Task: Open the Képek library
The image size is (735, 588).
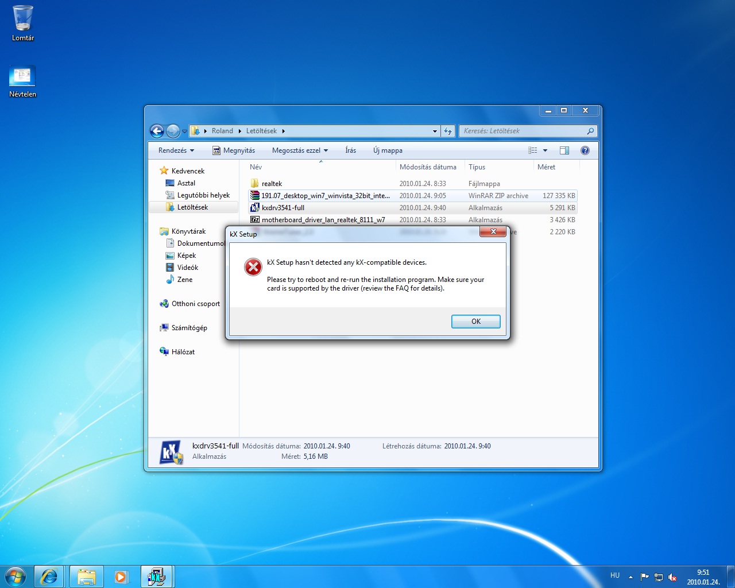Action: point(181,256)
